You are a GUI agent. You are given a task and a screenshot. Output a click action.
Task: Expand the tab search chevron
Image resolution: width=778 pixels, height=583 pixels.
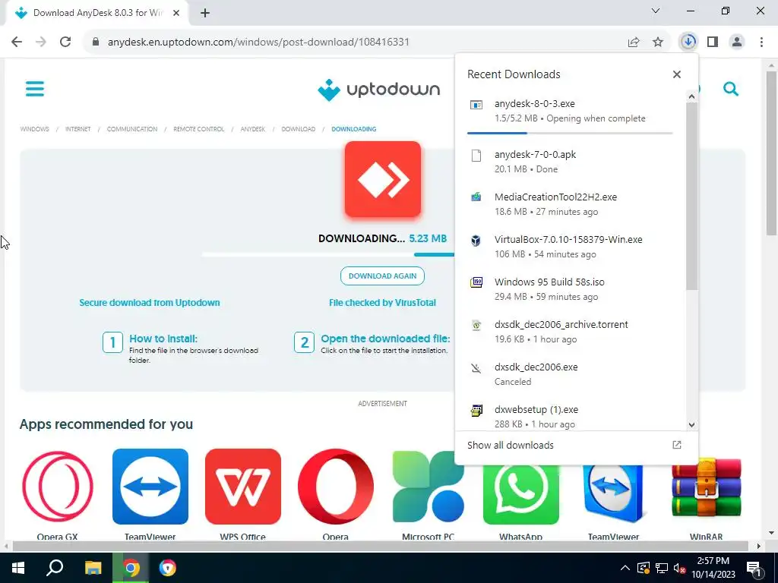[x=656, y=11]
